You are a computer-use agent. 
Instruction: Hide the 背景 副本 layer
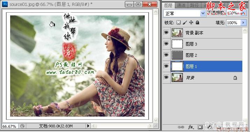tap(166, 33)
